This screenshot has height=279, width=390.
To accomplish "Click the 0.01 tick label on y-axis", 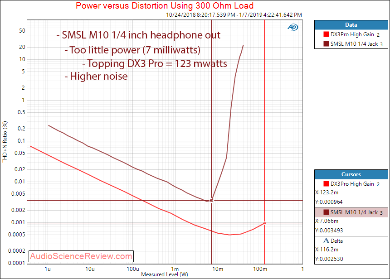I will pyautogui.click(x=19, y=181).
